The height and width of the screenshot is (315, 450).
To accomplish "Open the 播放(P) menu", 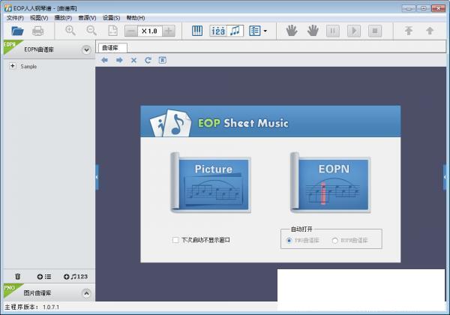I will click(63, 17).
